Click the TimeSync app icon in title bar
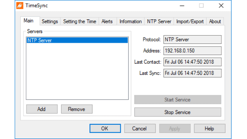The width and height of the screenshot is (247, 139). (20, 6)
